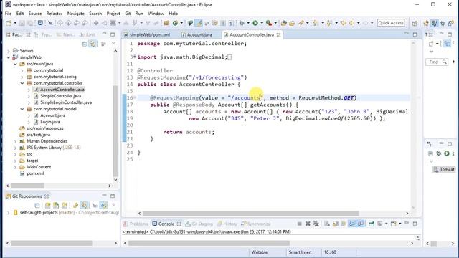Switch to the JUnit view tab
The width and height of the screenshot is (459, 258).
[x=87, y=34]
